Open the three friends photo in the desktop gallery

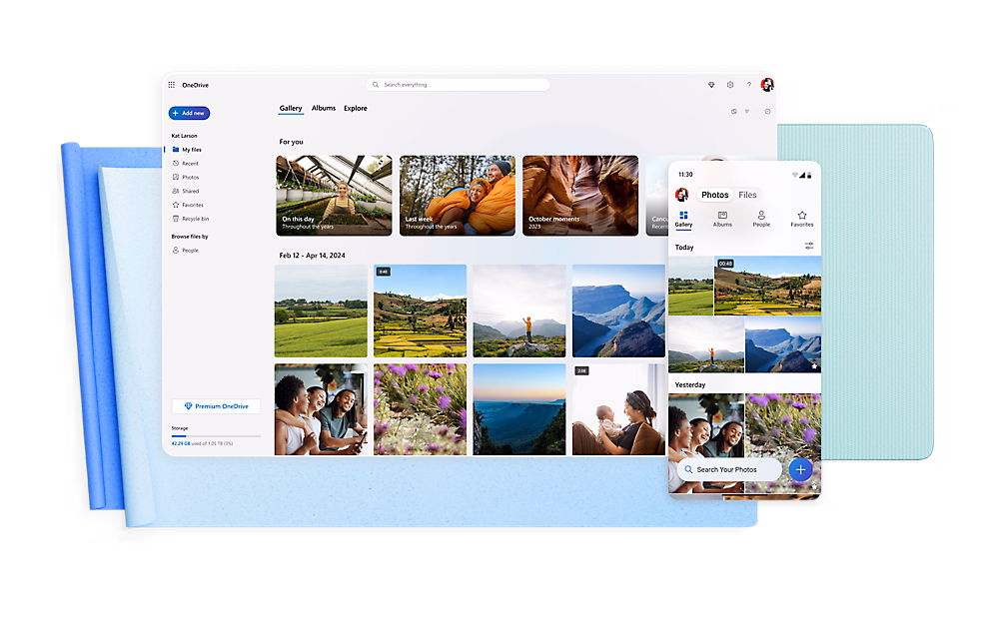point(321,409)
